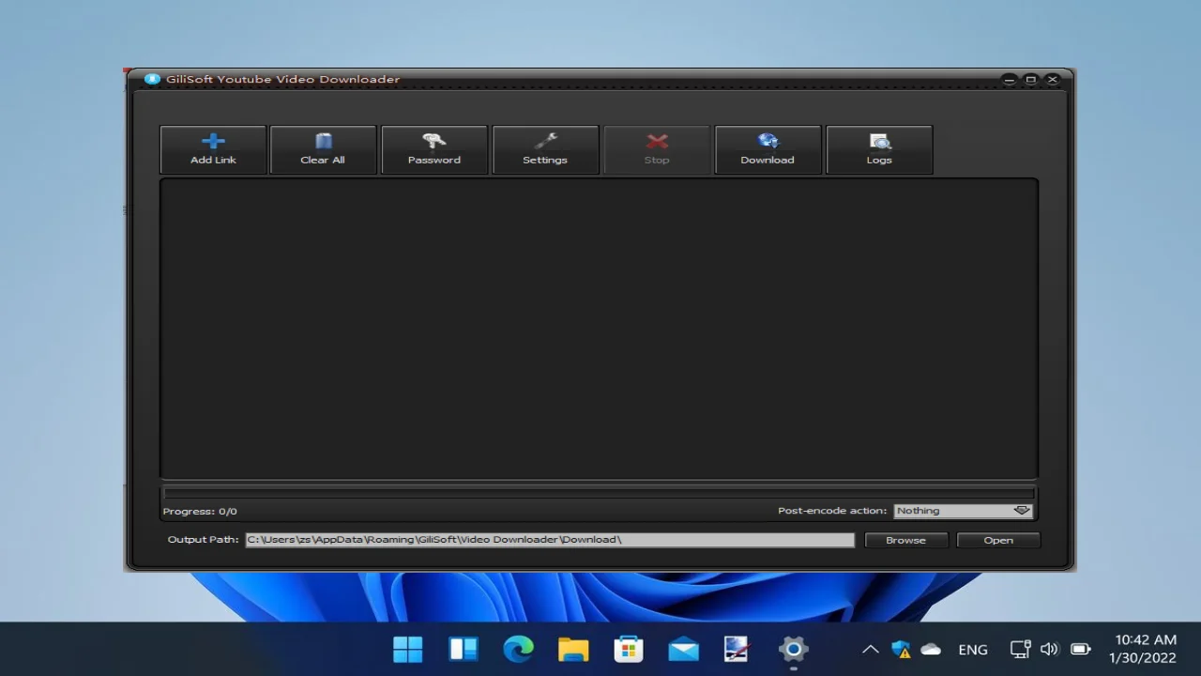This screenshot has width=1201, height=676.
Task: Click the Windows Security tray icon
Action: (901, 649)
